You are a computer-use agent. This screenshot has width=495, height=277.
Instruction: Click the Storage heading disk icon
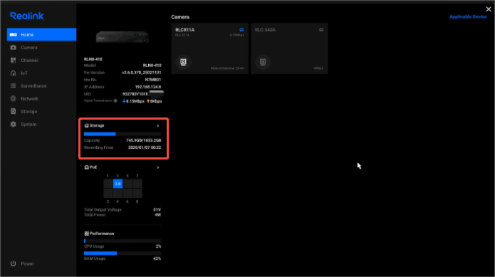(x=86, y=125)
